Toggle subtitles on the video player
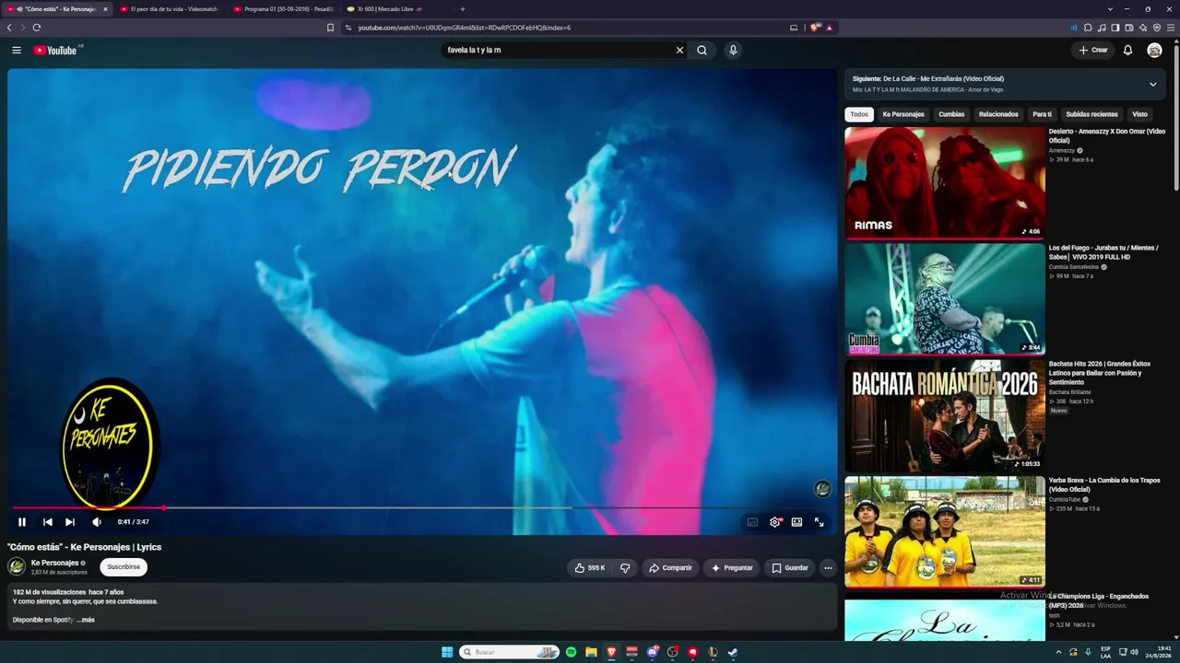Screen dimensions: 1180x663 [752, 522]
